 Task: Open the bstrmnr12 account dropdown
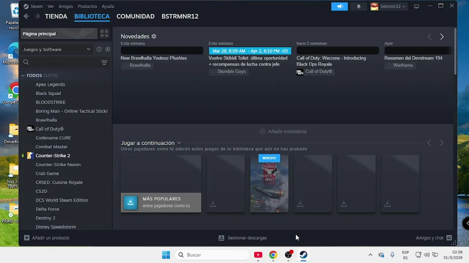point(389,6)
